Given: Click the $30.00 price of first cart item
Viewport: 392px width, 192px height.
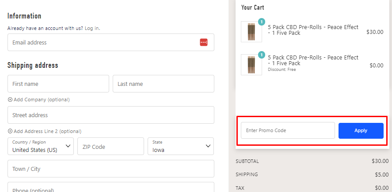Looking at the screenshot, I should click(375, 32).
